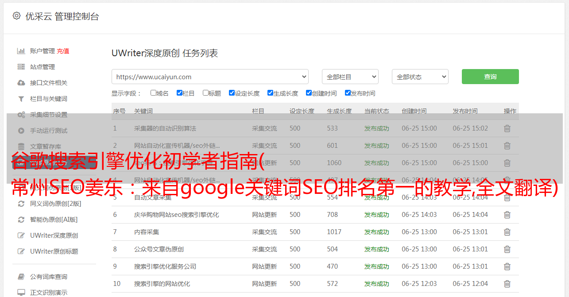
Task: Click the bar chart icon beside 账户管理
Action: pos(21,51)
